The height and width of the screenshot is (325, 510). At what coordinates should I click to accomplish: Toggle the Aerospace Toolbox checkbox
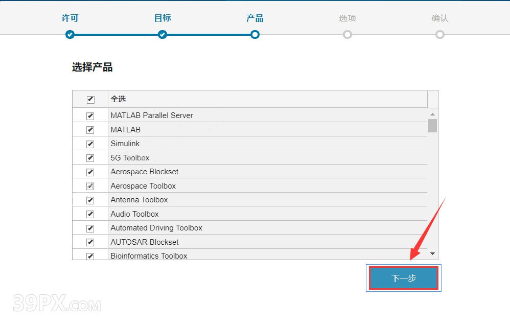tap(90, 186)
